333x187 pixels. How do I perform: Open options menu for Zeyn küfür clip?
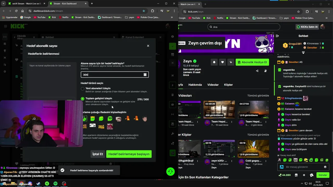232,161
